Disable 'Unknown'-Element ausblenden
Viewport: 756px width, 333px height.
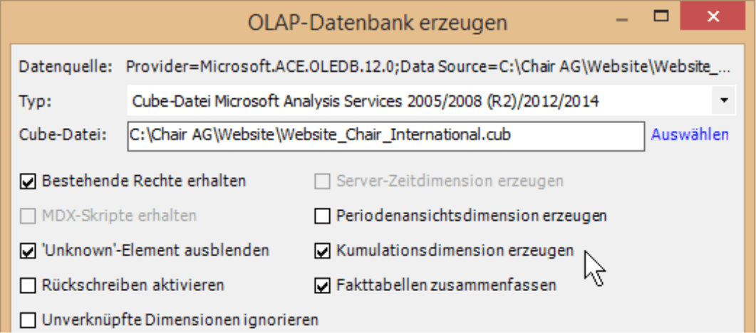click(x=29, y=250)
